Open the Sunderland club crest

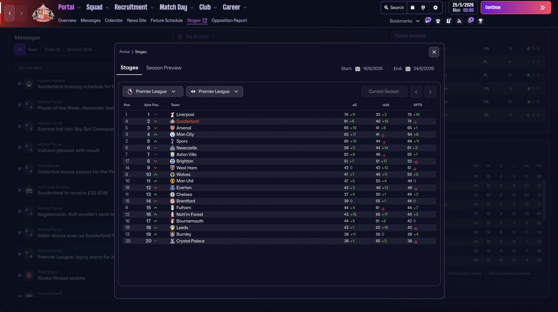pos(43,13)
